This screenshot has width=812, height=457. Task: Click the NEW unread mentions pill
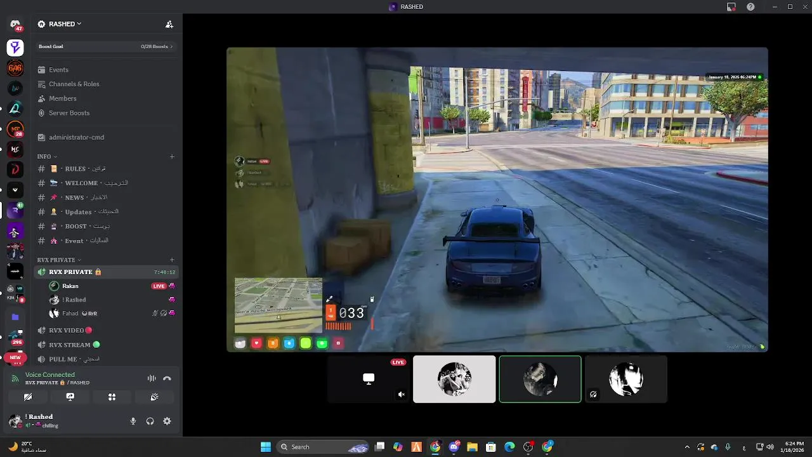coord(15,357)
